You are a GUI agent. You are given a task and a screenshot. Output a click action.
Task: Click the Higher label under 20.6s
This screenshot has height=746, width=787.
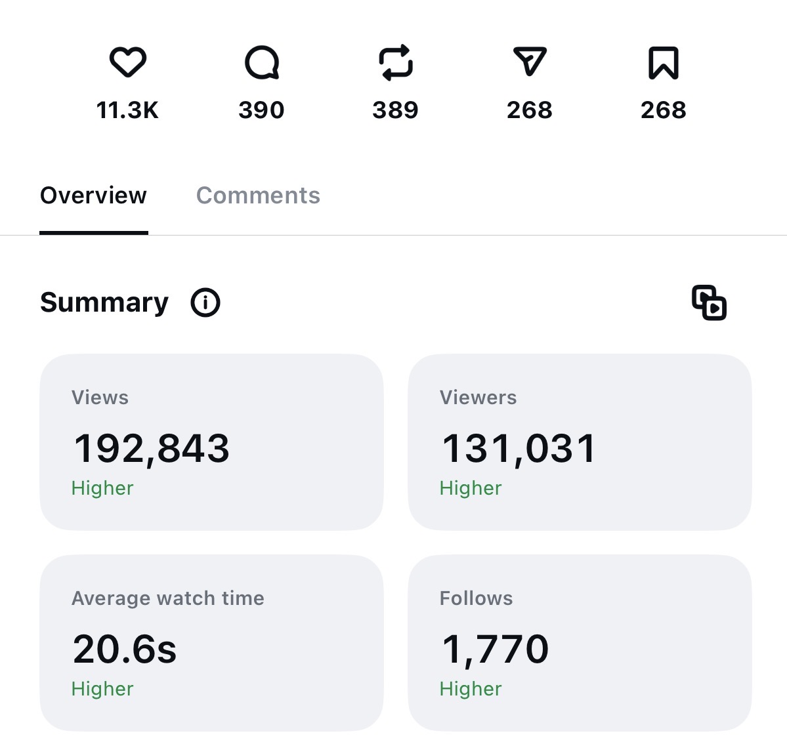(x=102, y=689)
